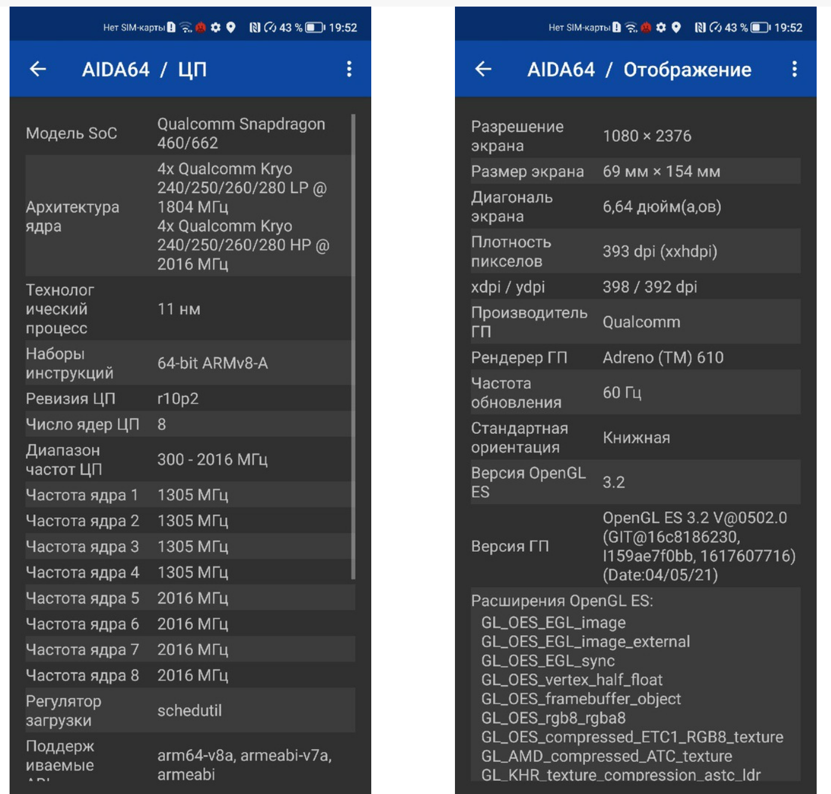Viewport: 831px width, 794px height.
Task: Tap the 'Частота ядра 2' row
Action: 190,520
